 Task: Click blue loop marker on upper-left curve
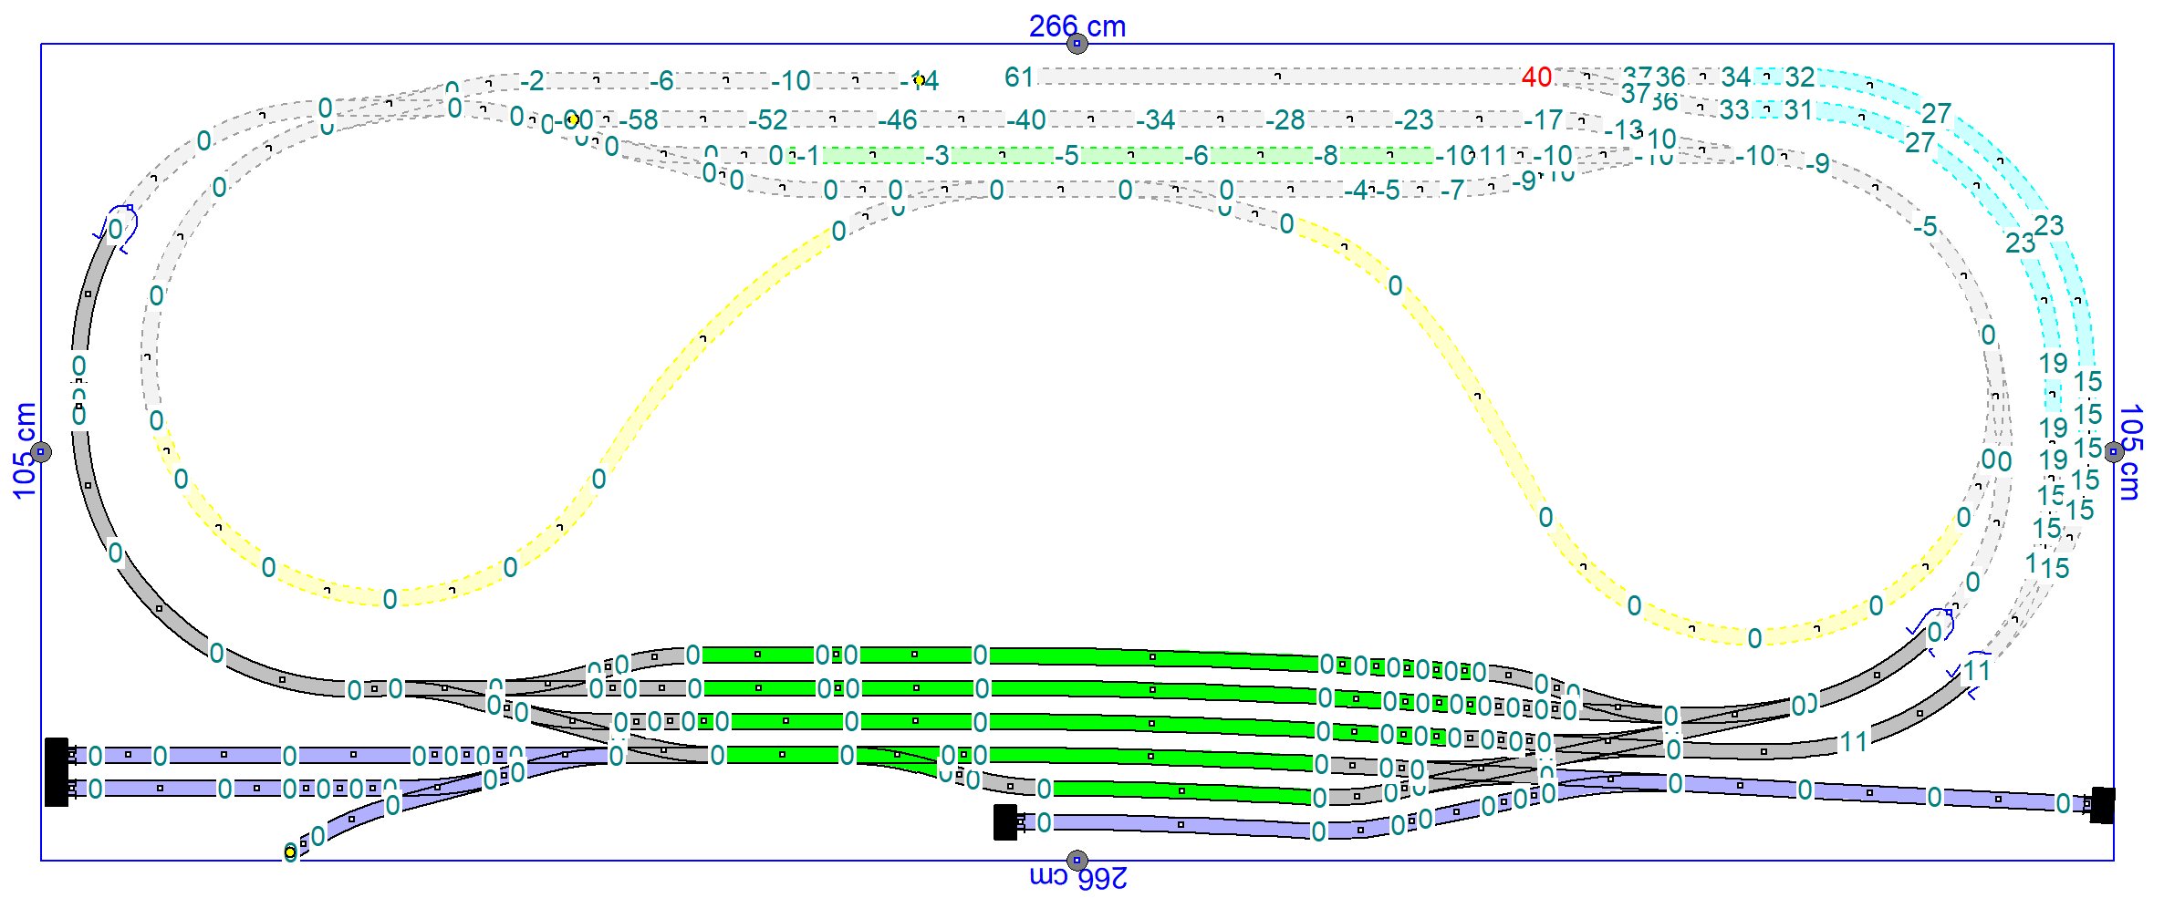[120, 226]
